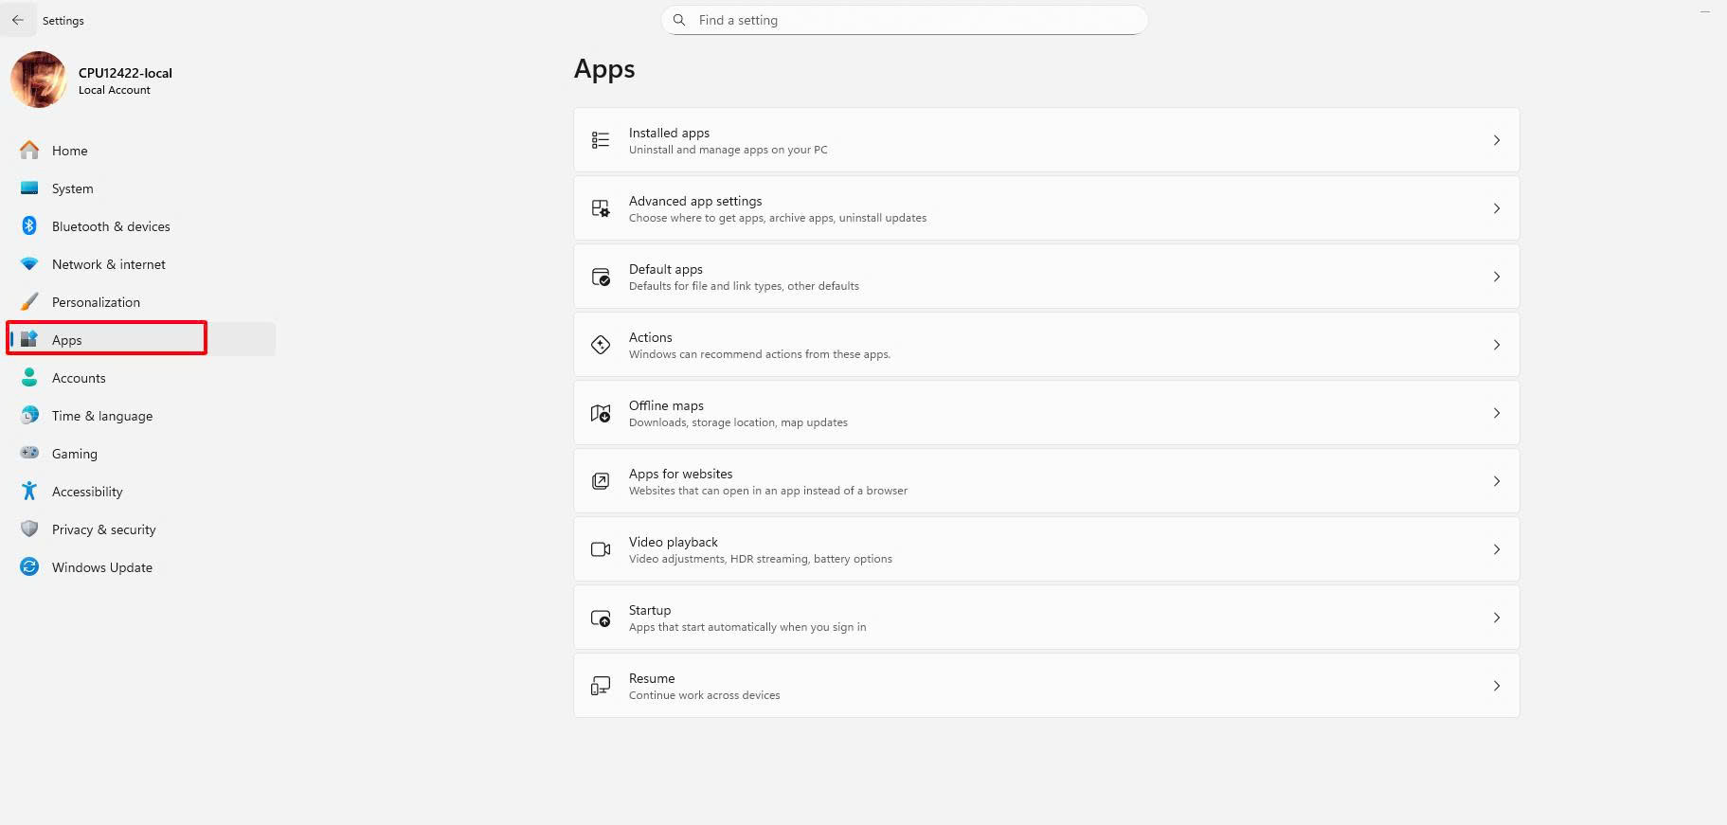This screenshot has height=825, width=1727.
Task: Click the Startup icon
Action: click(601, 618)
